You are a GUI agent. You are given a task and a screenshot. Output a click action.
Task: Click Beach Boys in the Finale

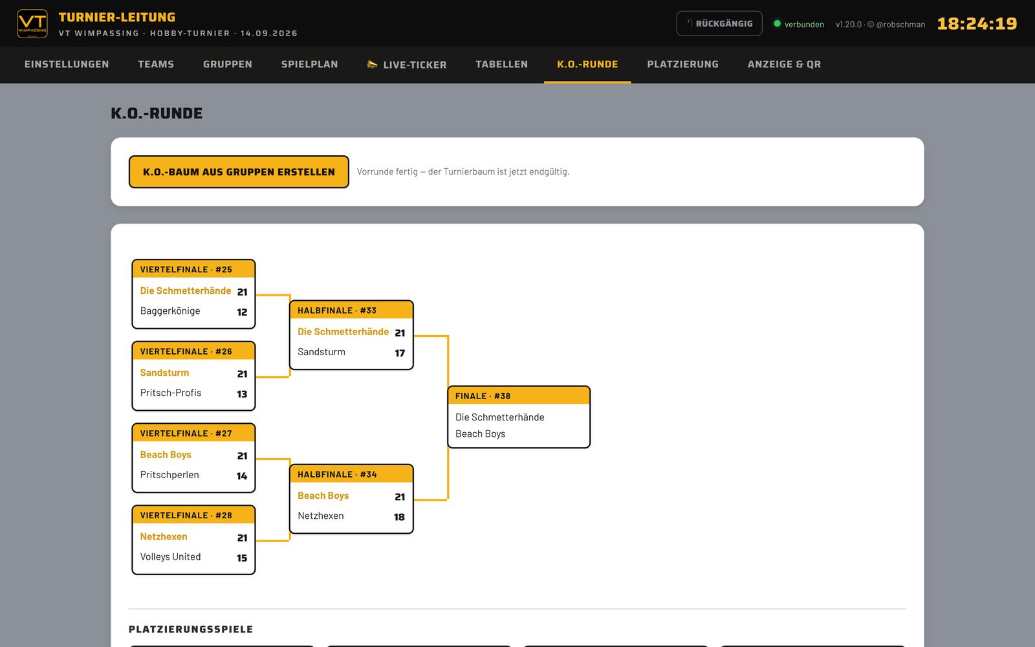pos(480,434)
